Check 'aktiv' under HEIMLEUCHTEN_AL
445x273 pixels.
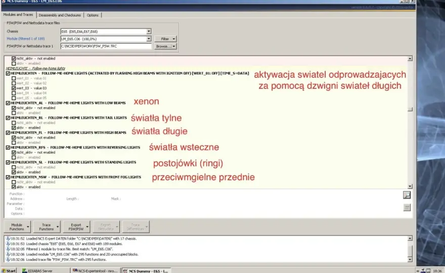[14, 113]
